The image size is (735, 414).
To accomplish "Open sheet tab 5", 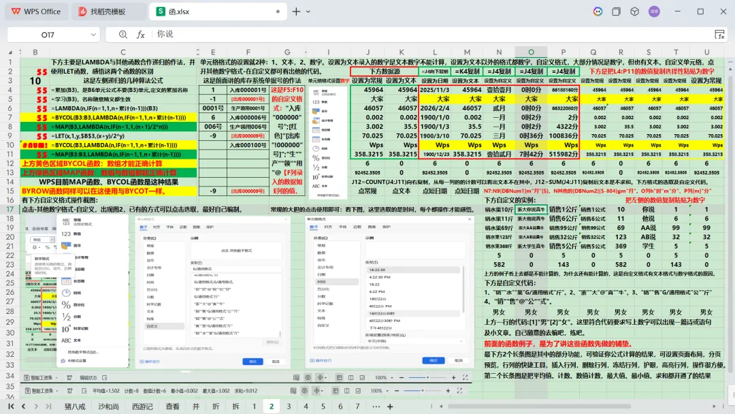I will 323,407.
